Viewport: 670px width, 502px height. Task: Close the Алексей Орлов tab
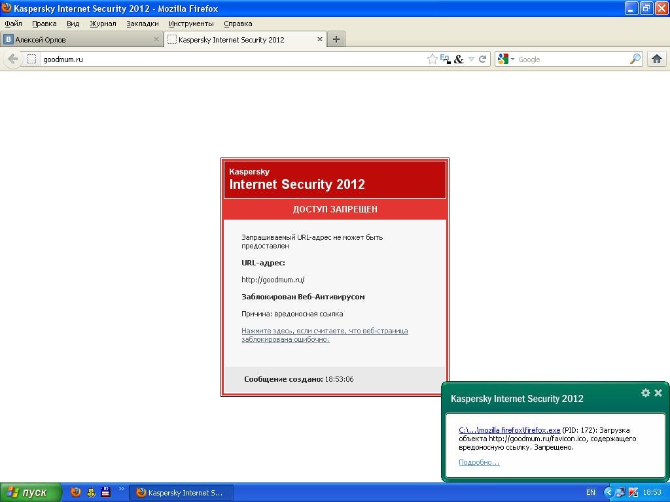point(156,39)
